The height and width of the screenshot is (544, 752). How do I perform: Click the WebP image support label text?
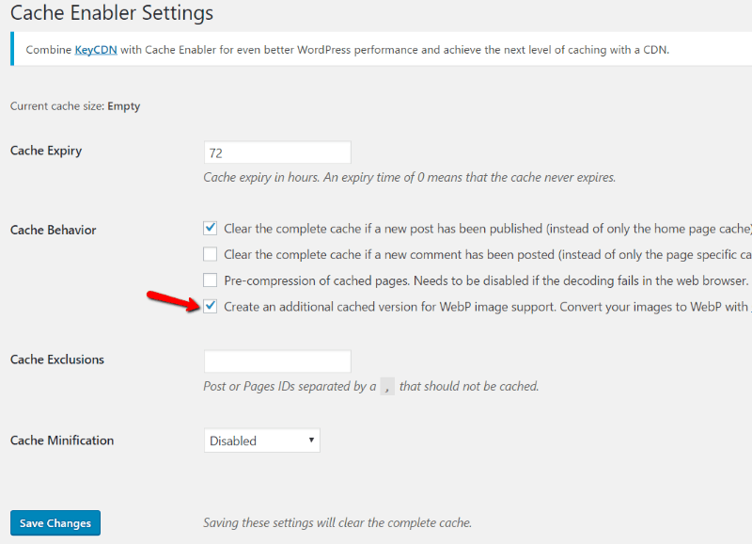(x=488, y=307)
